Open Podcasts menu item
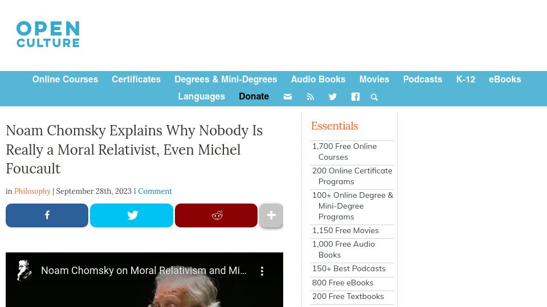 click(x=422, y=80)
